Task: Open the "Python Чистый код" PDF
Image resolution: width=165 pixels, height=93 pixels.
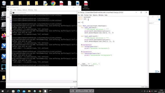Action: (86, 5)
